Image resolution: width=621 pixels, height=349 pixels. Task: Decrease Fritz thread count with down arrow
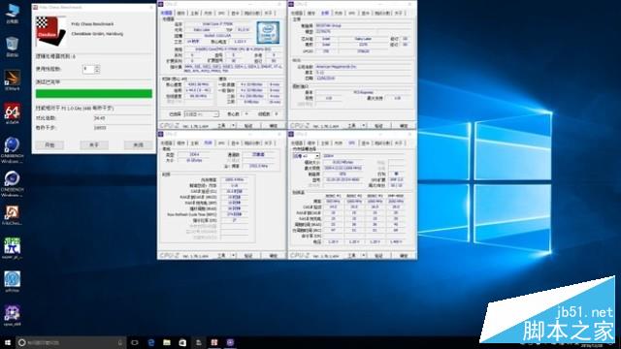pyautogui.click(x=97, y=71)
